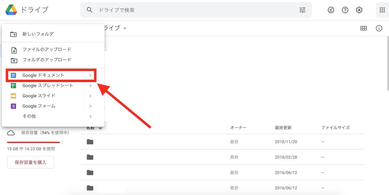
Task: Expand Google ドキュメント submenu chevron
Action: tap(90, 75)
